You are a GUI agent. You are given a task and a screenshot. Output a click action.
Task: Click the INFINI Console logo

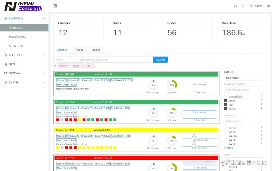pyautogui.click(x=24, y=6)
